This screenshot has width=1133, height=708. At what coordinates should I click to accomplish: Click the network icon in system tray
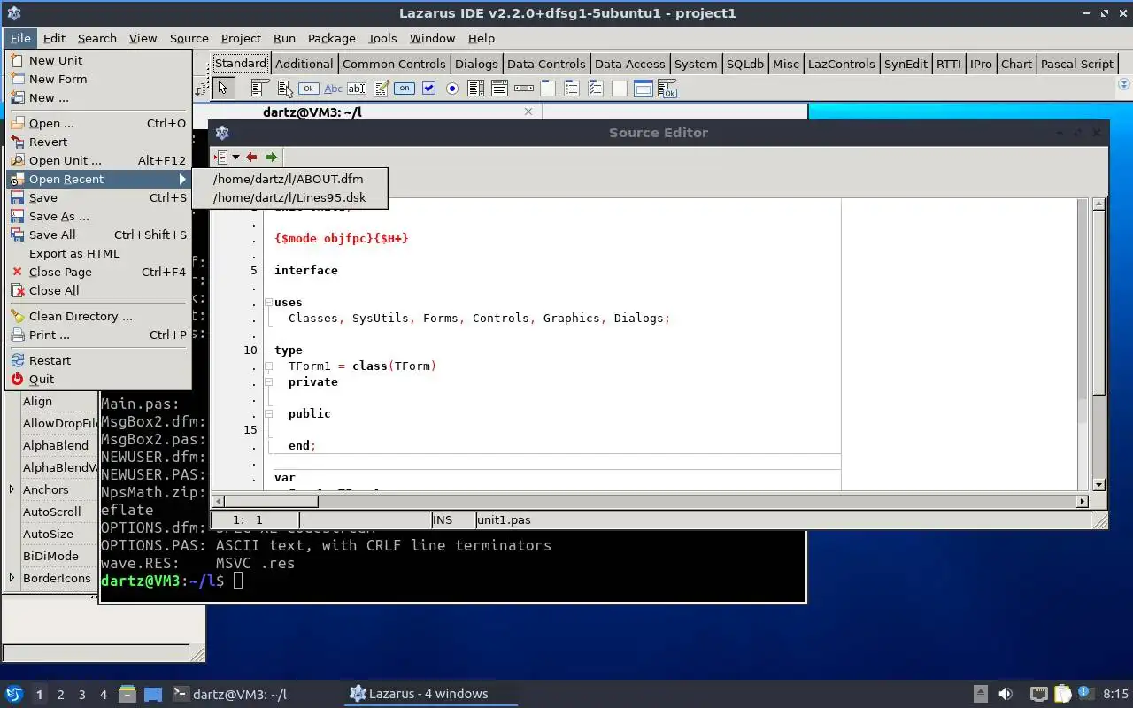tap(1039, 694)
